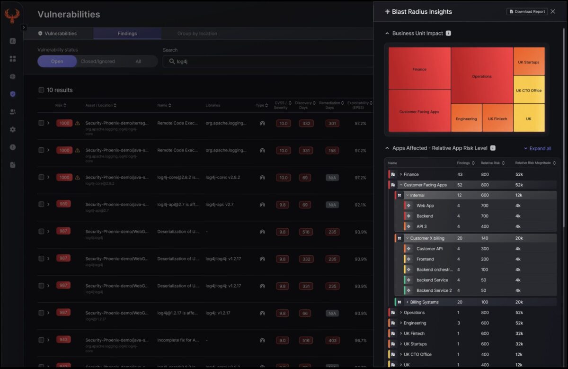Click the info icon beside Apps Affected heading
568x369 pixels.
click(493, 148)
